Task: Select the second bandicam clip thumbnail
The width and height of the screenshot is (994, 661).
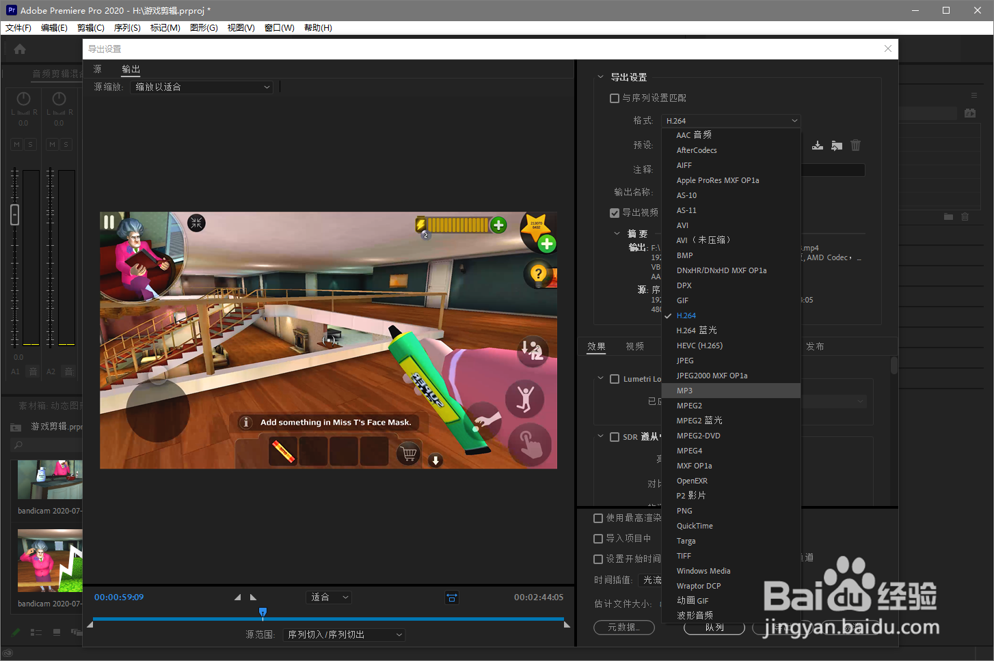Action: pyautogui.click(x=50, y=560)
